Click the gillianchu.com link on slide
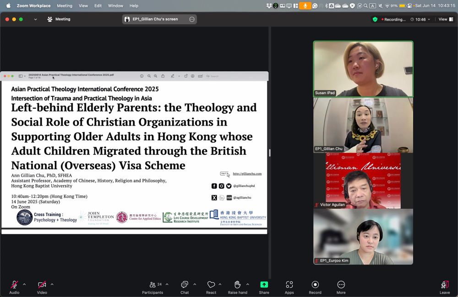The image size is (458, 297). pos(247,174)
